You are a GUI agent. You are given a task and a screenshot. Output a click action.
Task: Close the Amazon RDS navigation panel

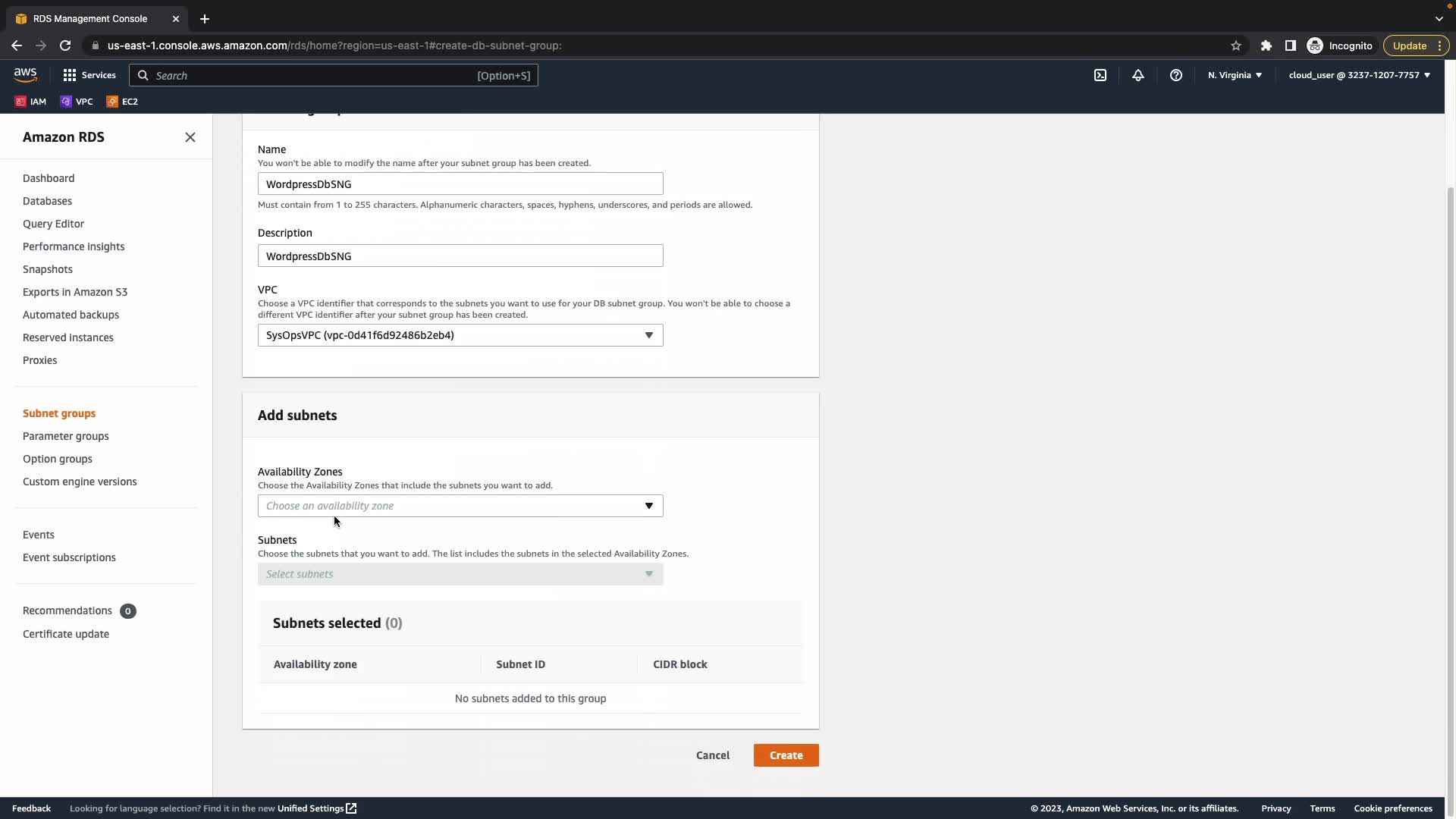[190, 137]
